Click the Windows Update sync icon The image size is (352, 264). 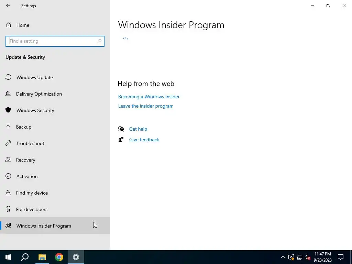8,77
